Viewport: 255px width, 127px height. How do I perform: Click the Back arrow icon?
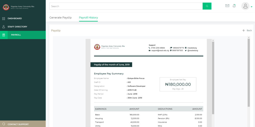[x=244, y=30]
